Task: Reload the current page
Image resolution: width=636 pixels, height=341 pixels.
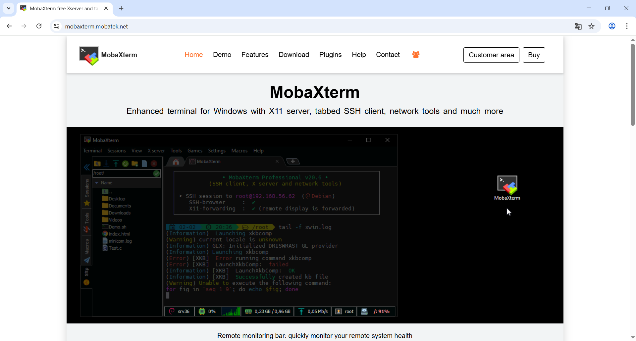Action: tap(39, 26)
